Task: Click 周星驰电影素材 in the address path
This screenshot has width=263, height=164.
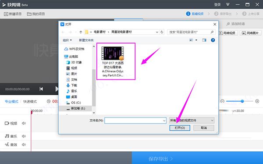Action: (x=121, y=32)
